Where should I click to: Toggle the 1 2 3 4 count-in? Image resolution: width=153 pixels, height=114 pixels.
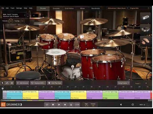point(77,104)
